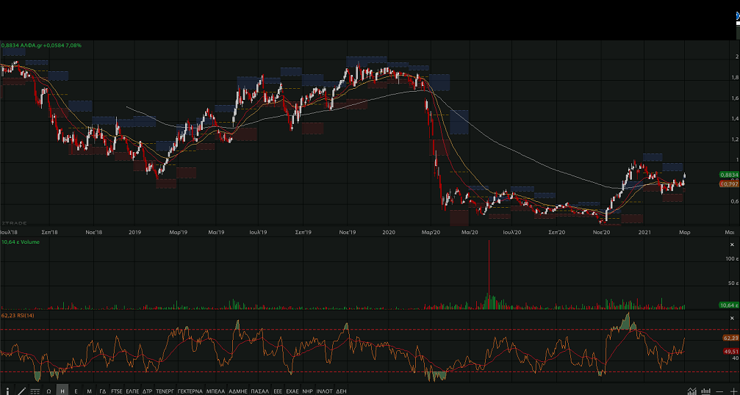Viewport: 740px width, 395px height.
Task: Open the ΓΔ index shortcut
Action: click(103, 390)
